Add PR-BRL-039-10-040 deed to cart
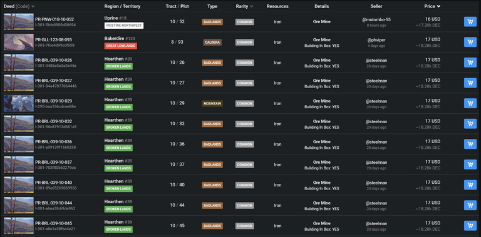The height and width of the screenshot is (237, 481). click(470, 185)
